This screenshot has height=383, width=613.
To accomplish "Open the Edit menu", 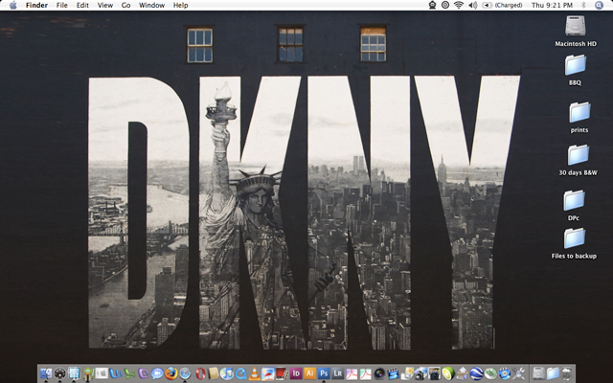I will click(x=82, y=5).
